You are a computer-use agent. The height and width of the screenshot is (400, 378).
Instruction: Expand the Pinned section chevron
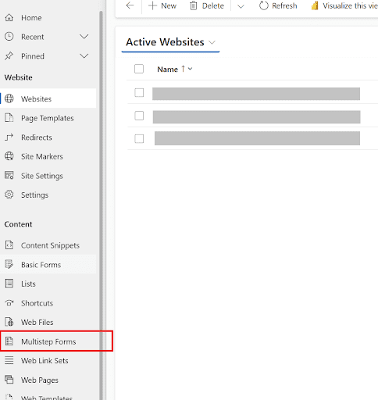pos(84,55)
